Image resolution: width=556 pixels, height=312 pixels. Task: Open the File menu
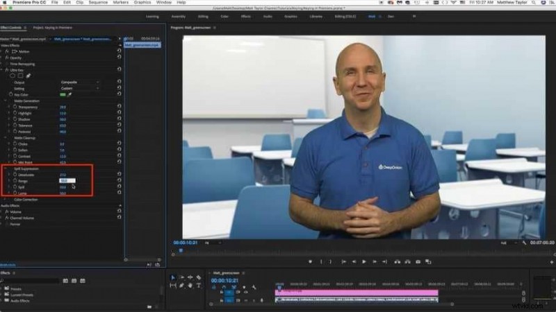point(54,3)
